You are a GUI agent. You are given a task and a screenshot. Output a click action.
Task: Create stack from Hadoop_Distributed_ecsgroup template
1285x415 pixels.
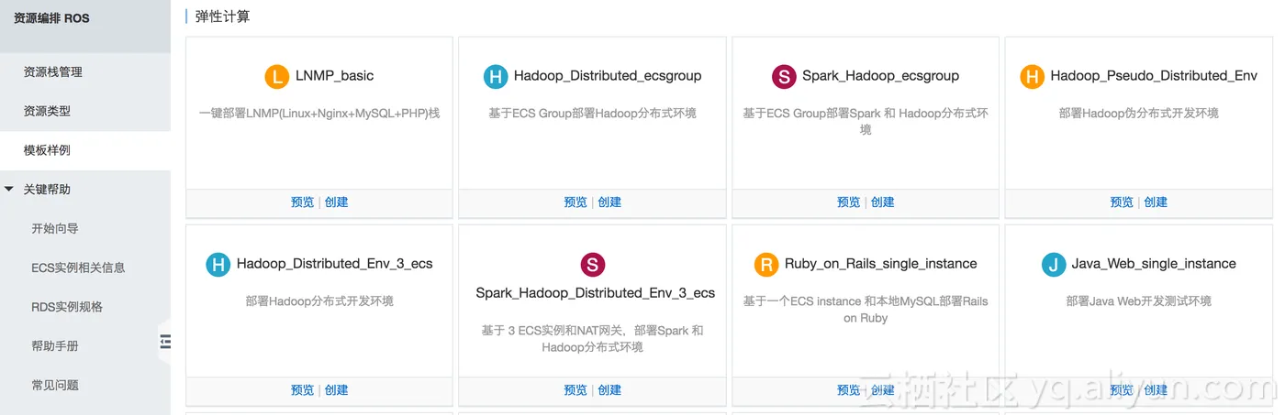pyautogui.click(x=609, y=202)
